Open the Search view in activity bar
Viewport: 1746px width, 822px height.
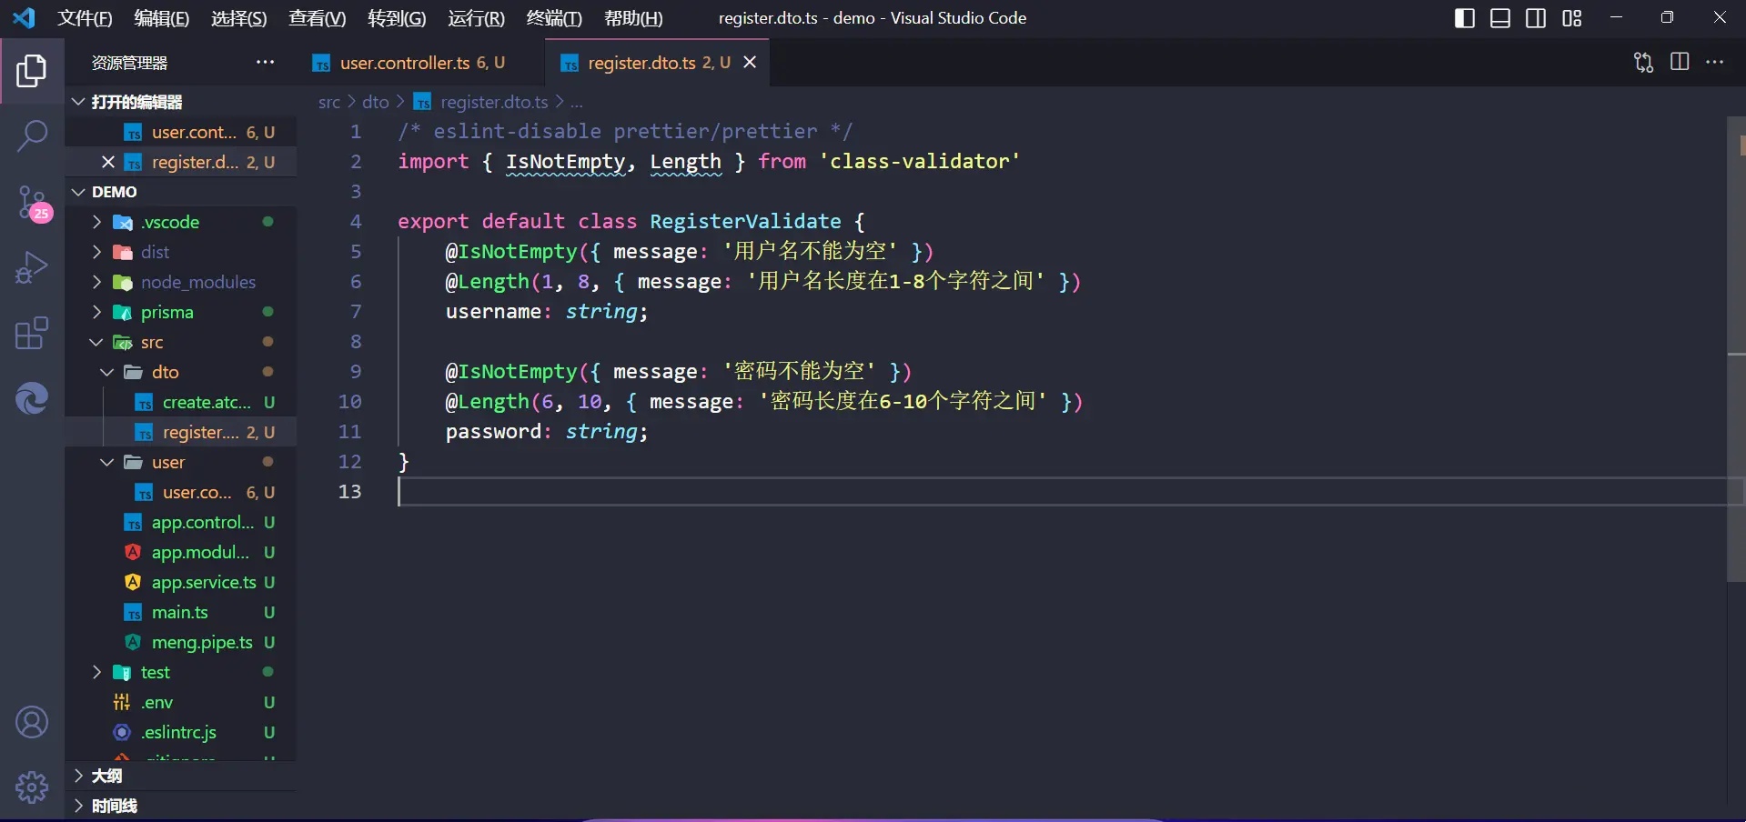[x=32, y=136]
